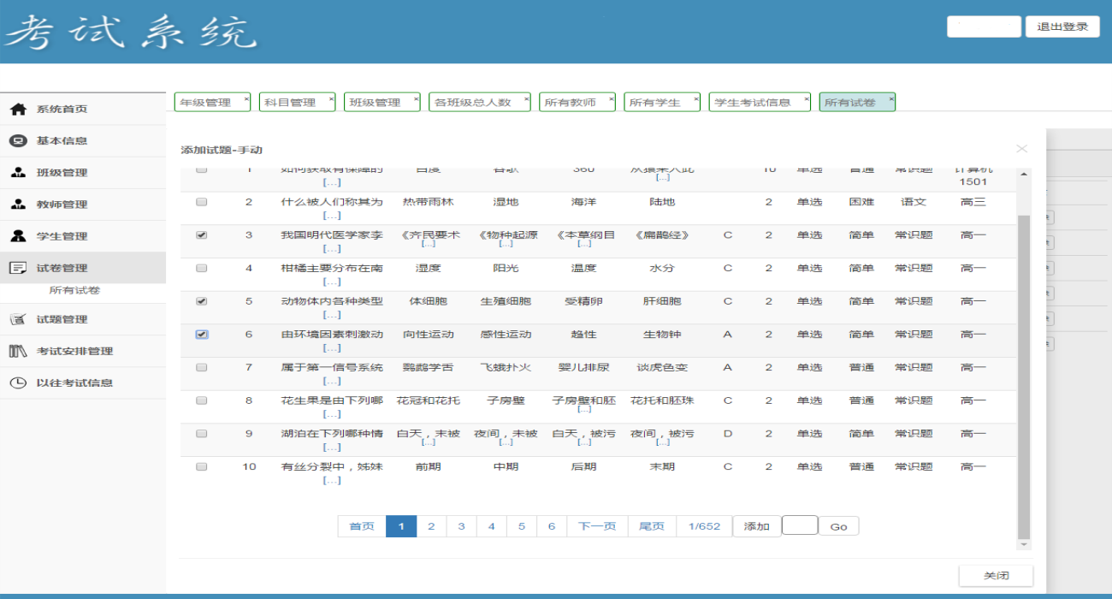The image size is (1112, 599).
Task: Expand truncated option 子房壁和胚 in row 8
Action: (584, 409)
